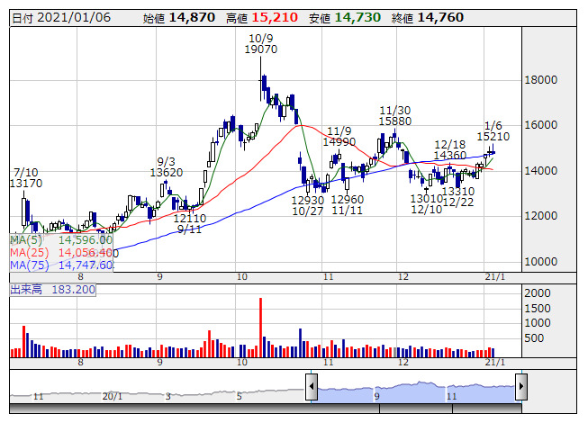Viewport: 588px width, 423px height.
Task: Click the 9/3 high label 13620
Action: [x=166, y=173]
